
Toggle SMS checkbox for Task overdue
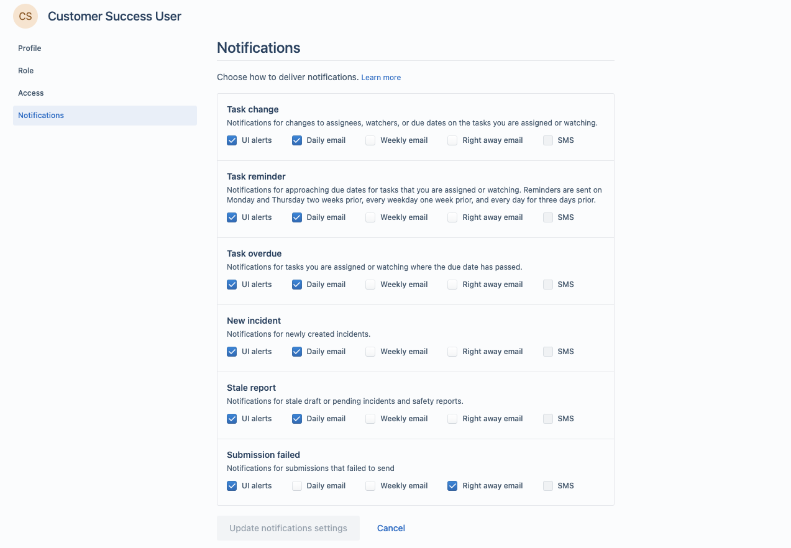click(548, 285)
